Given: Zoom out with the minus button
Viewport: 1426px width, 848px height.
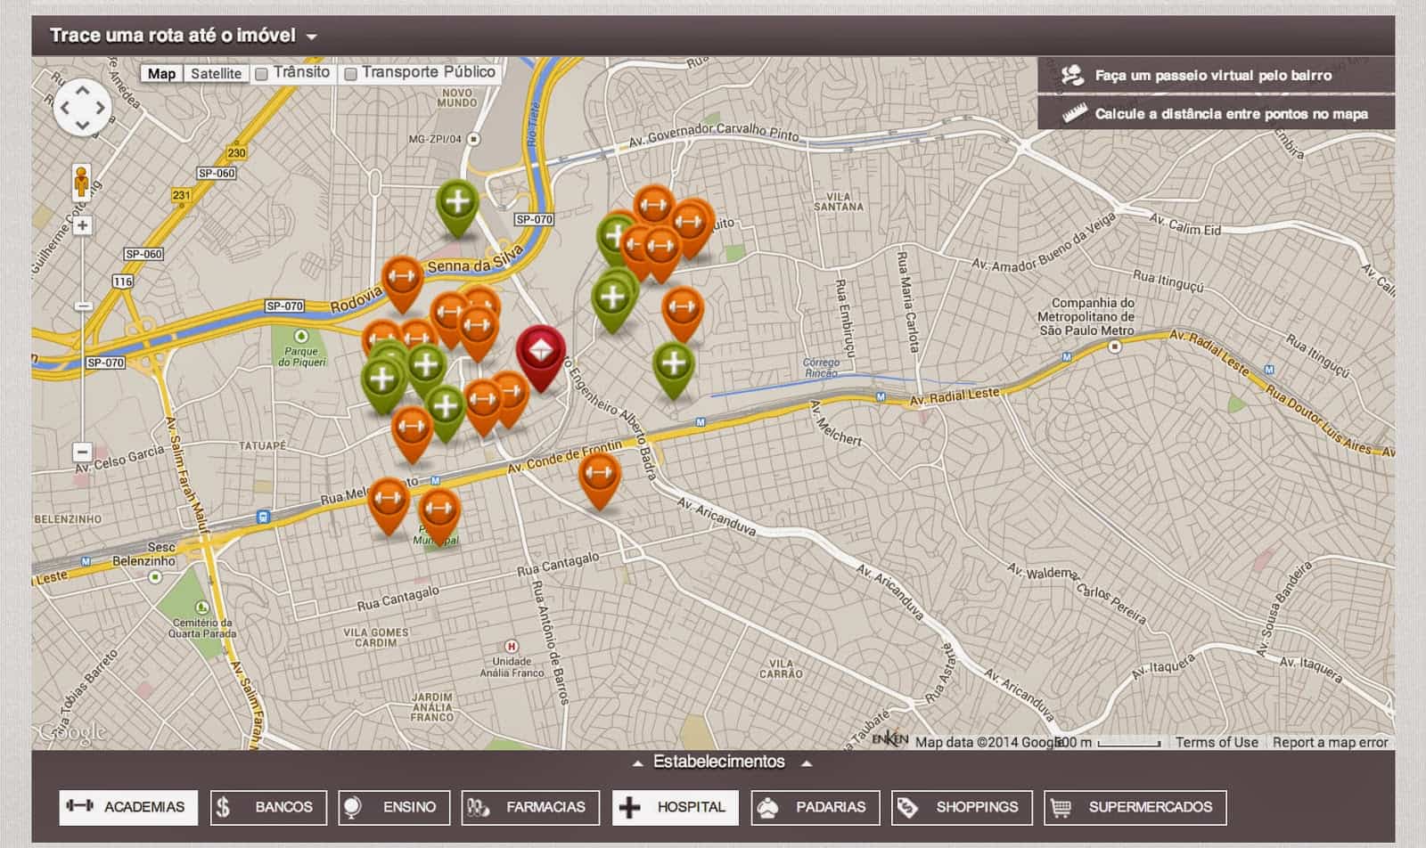Looking at the screenshot, I should point(82,452).
